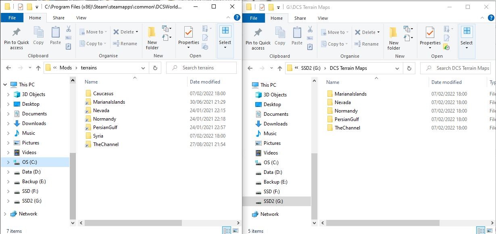The image size is (496, 234).
Task: Click Help question mark in left window
Action: 237,17
